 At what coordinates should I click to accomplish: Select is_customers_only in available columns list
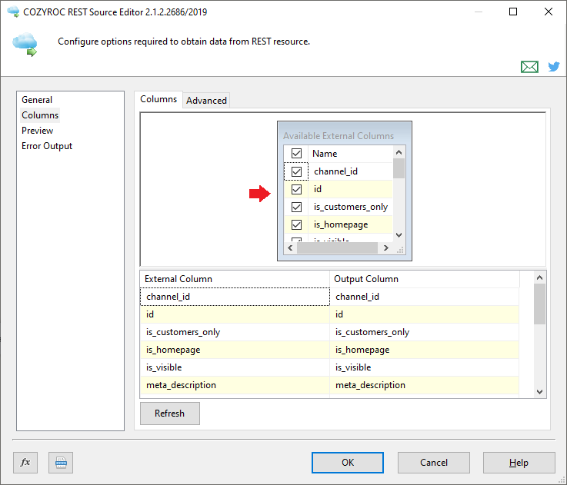click(x=350, y=207)
